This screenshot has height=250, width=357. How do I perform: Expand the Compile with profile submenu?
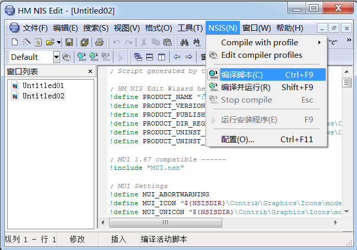pyautogui.click(x=267, y=43)
